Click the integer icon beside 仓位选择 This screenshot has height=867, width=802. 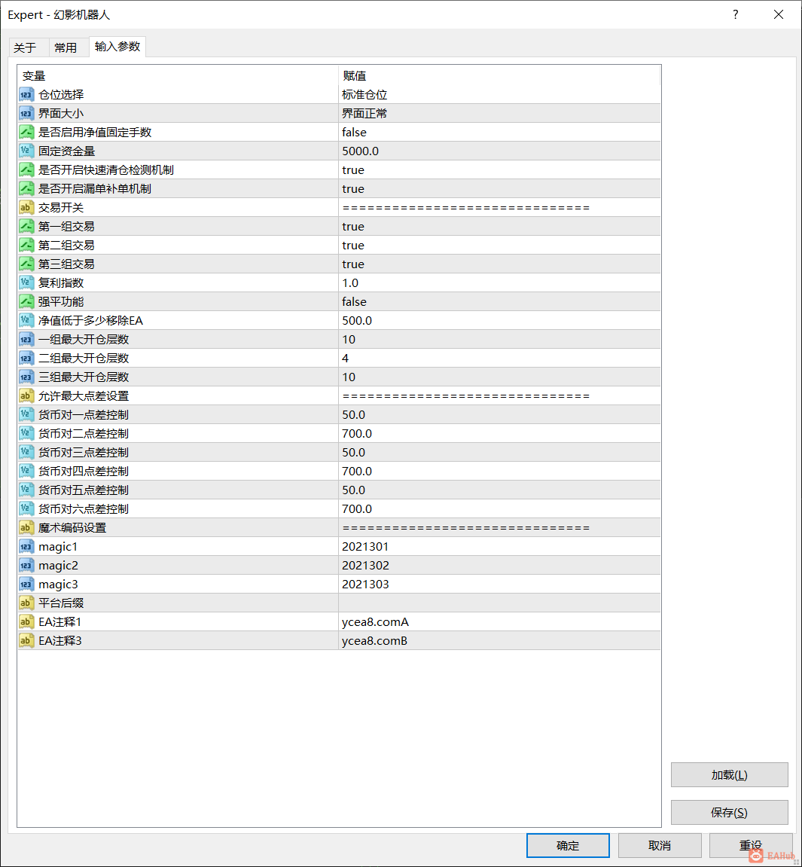pos(26,95)
